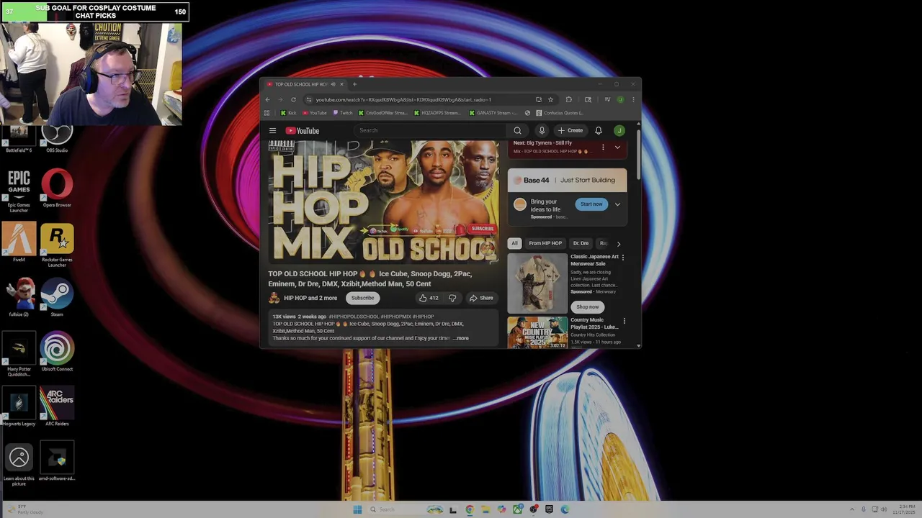
Task: Open a new Chrome tab with plus
Action: (354, 84)
